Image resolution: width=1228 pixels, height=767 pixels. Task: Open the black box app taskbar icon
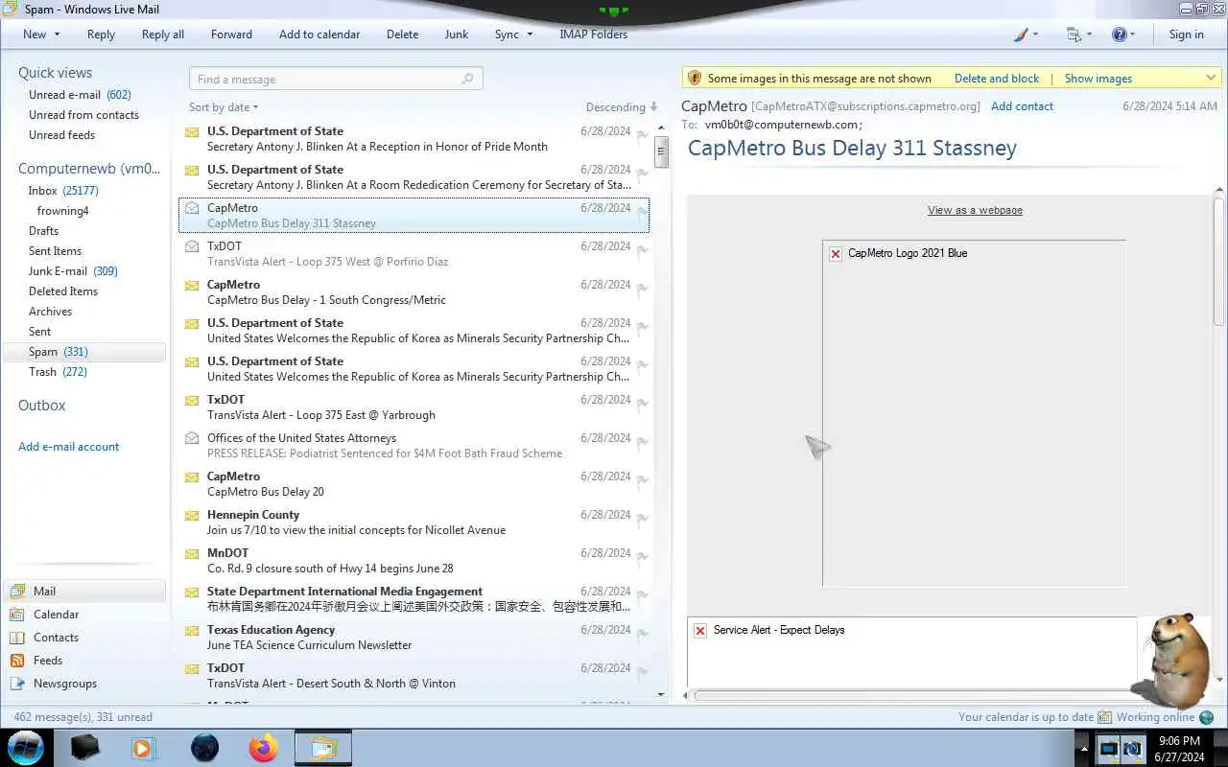pos(84,748)
